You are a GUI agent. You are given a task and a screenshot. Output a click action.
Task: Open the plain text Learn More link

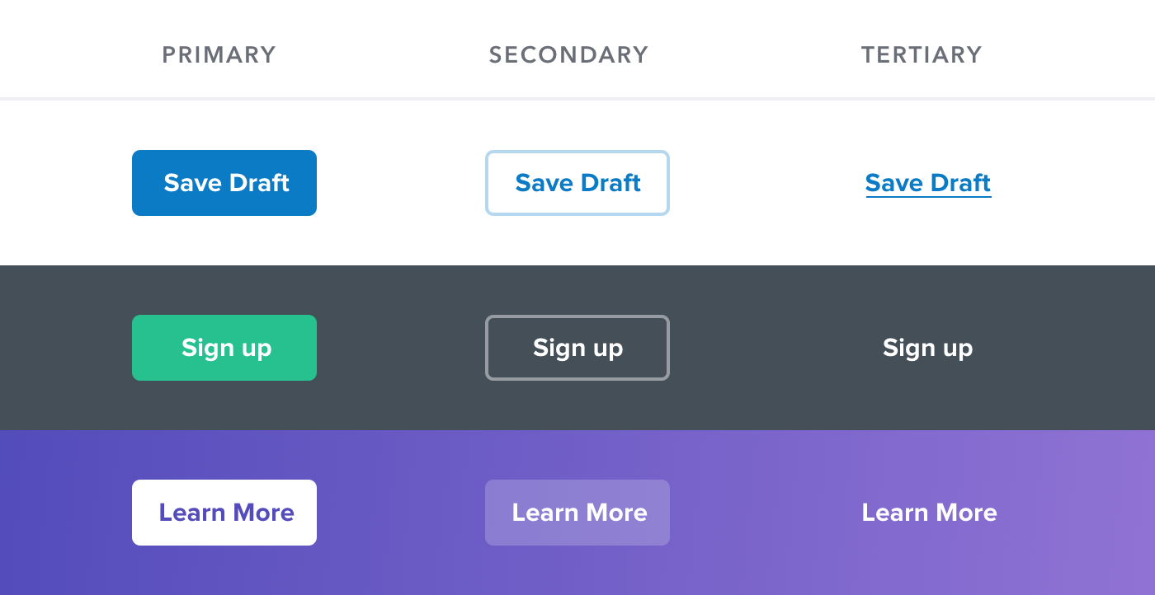click(x=929, y=513)
